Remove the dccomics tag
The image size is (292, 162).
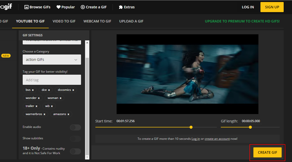pyautogui.click(x=73, y=90)
